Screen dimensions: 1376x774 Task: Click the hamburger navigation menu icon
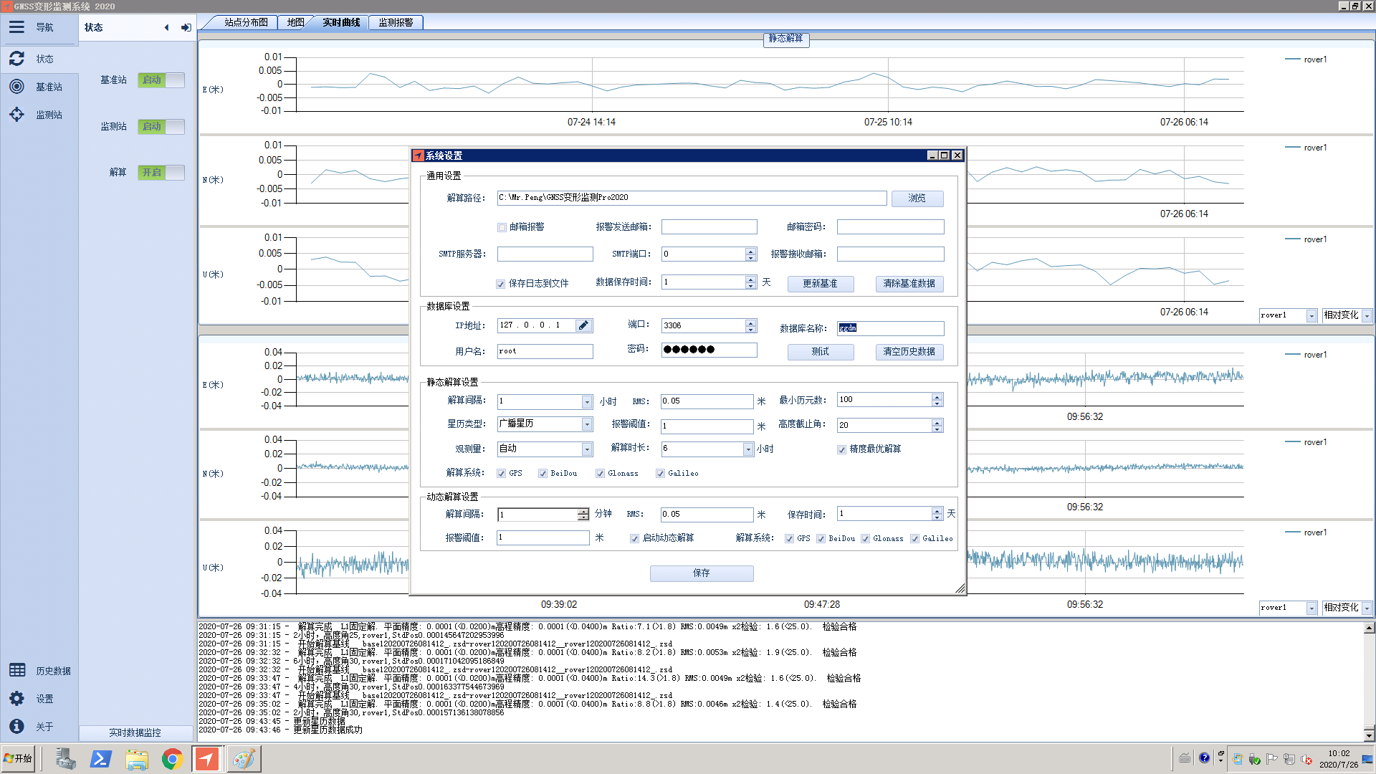pos(16,27)
